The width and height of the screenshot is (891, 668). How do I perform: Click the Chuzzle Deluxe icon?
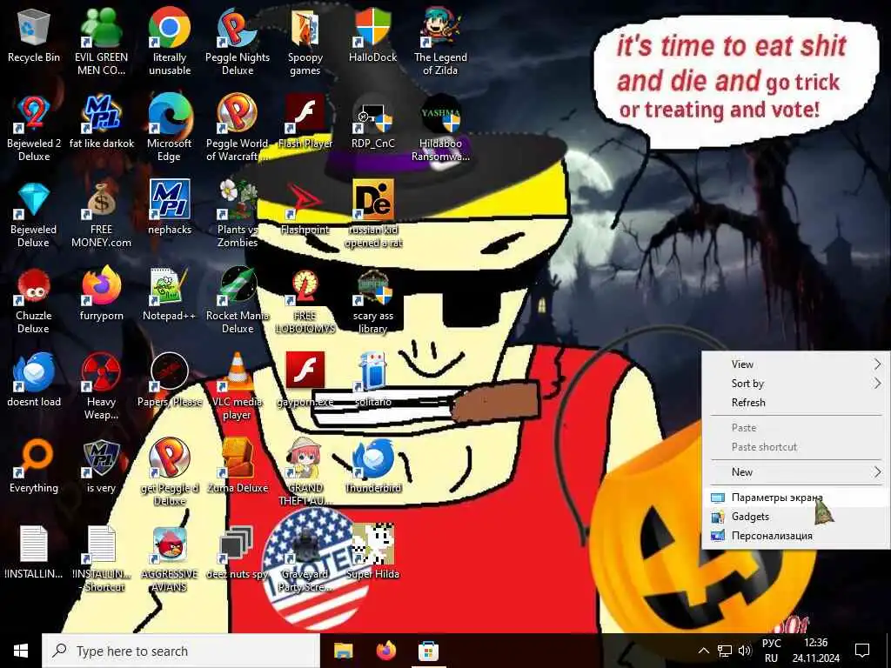tap(34, 287)
